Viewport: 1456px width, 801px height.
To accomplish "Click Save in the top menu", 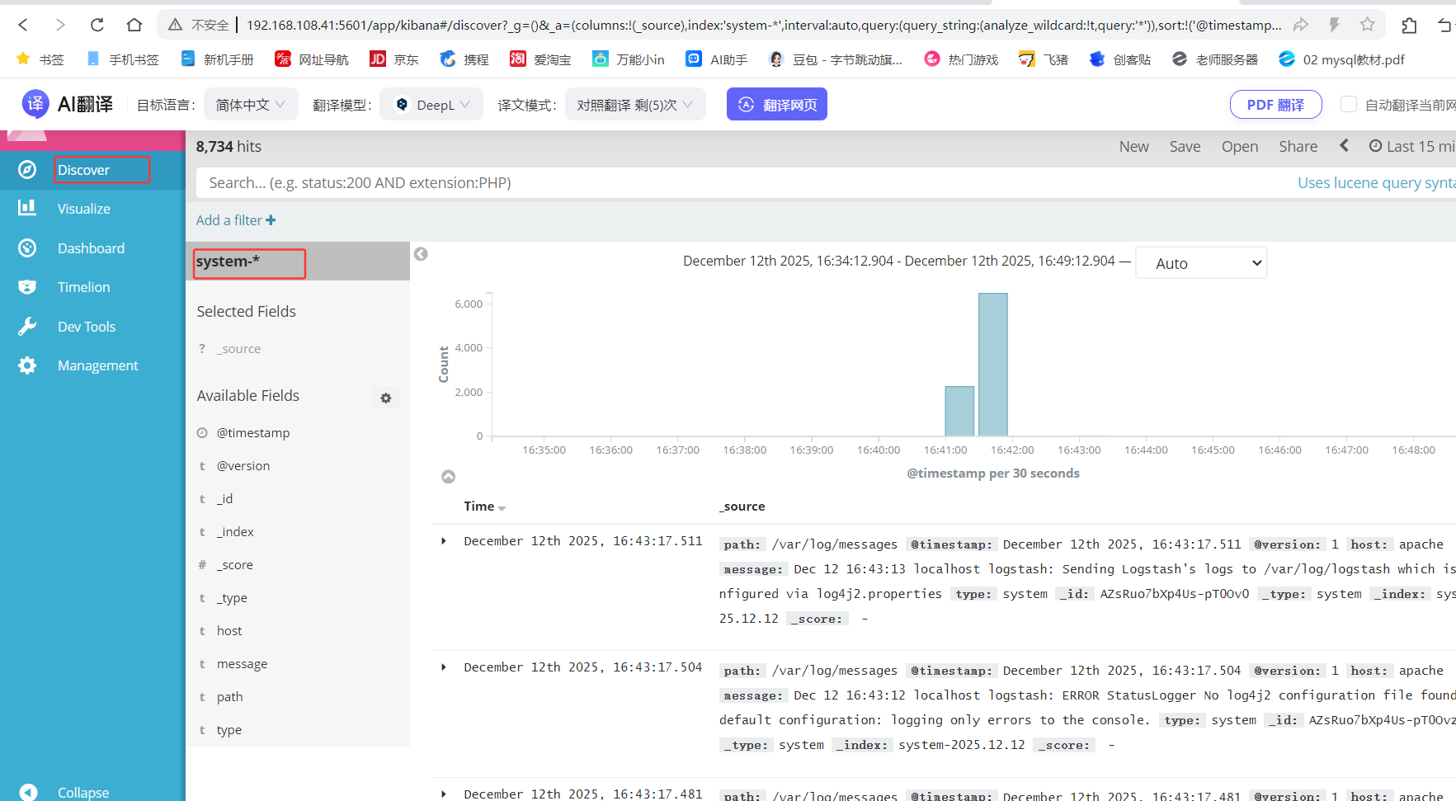I will (x=1185, y=146).
